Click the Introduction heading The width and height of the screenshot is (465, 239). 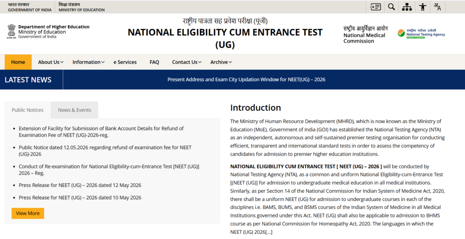tap(256, 107)
